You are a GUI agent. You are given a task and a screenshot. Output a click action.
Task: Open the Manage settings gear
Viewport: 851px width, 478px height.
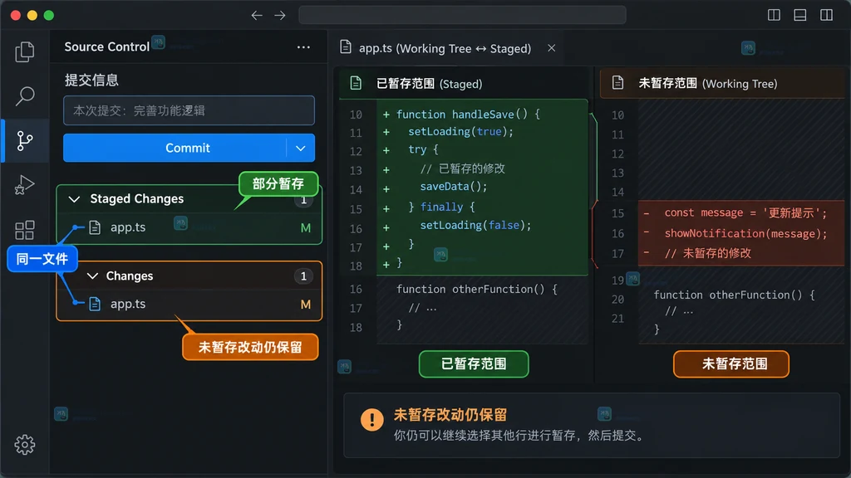click(x=24, y=445)
